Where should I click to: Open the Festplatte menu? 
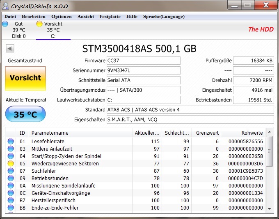110,16
